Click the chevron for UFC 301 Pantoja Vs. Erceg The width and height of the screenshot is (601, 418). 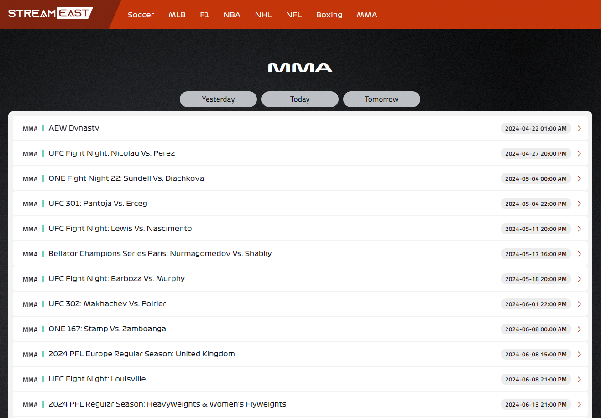coord(579,204)
